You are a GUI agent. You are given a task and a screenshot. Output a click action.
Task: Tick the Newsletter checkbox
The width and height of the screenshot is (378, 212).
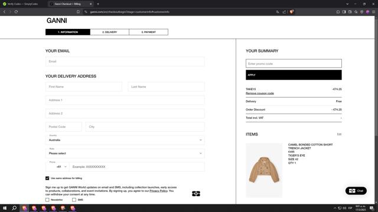pos(47,200)
